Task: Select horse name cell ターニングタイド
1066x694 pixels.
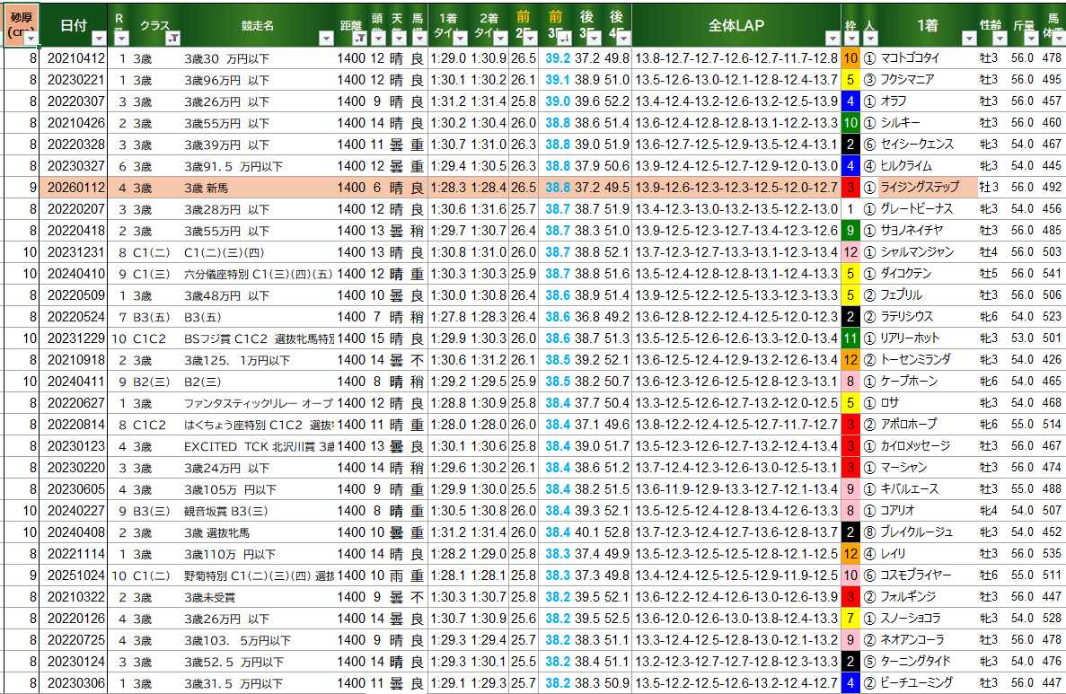Action: pos(928,662)
